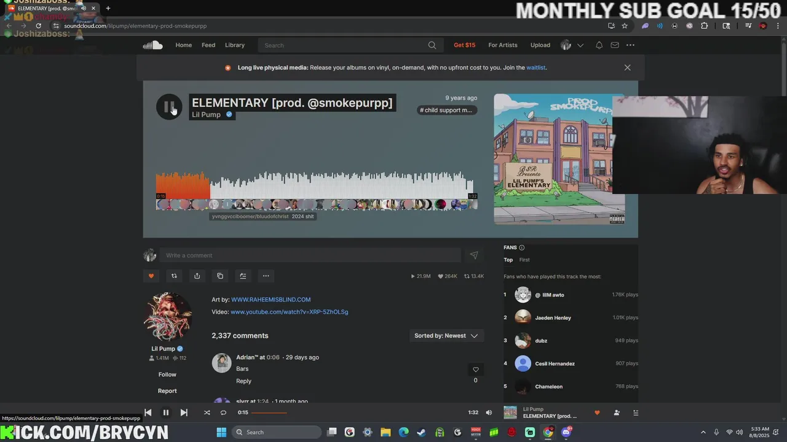The height and width of the screenshot is (442, 787).
Task: Follow the artist from the player bar
Action: coord(617,413)
